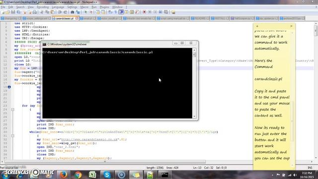Image resolution: width=318 pixels, height=179 pixels.
Task: Toggle the highlighted Indent Guide icon
Action: (121, 12)
